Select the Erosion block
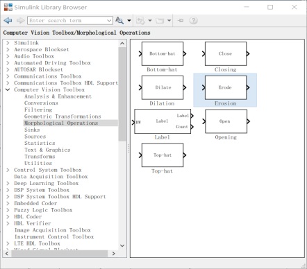This screenshot has height=269, width=307. 226,87
